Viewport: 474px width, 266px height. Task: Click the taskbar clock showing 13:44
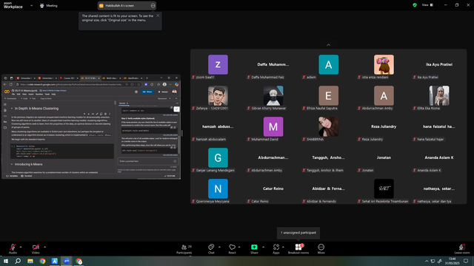coord(453,261)
